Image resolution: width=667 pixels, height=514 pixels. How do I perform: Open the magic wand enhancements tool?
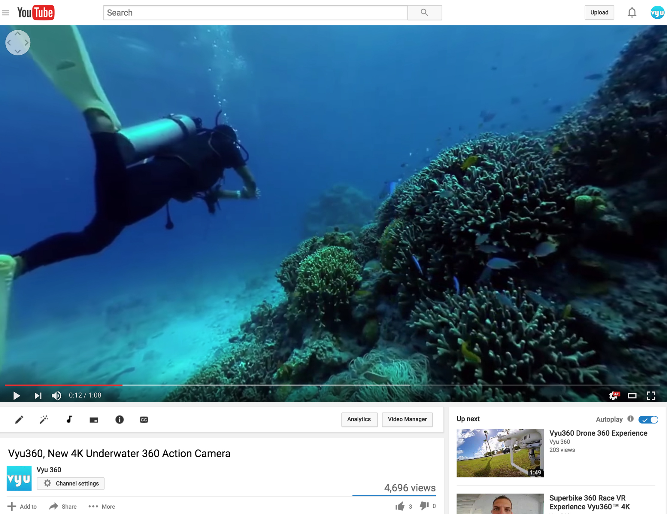(44, 420)
